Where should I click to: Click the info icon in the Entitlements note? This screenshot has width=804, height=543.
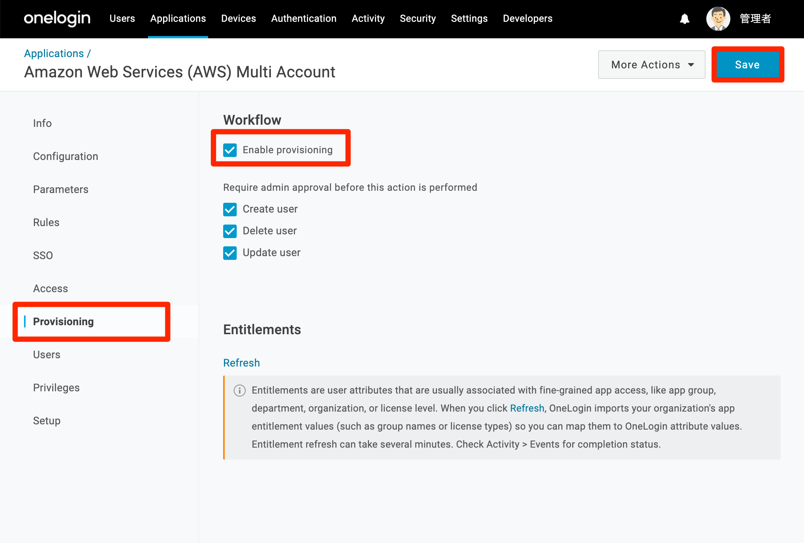[x=240, y=391]
